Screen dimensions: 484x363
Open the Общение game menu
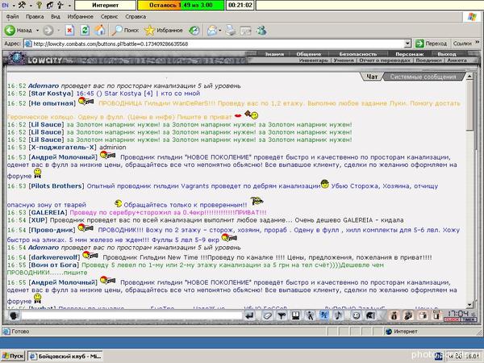click(x=309, y=54)
